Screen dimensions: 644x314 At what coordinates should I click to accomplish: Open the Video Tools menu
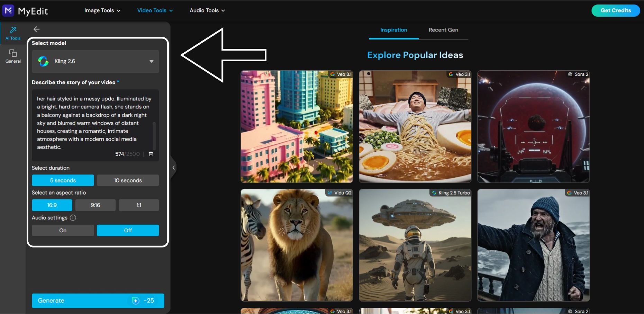pyautogui.click(x=155, y=10)
